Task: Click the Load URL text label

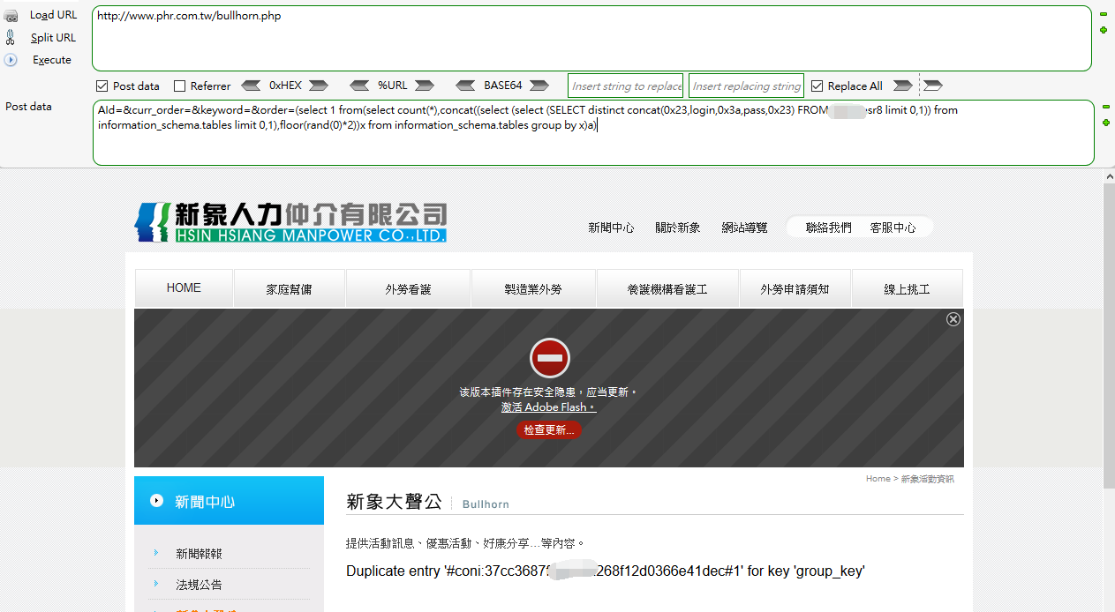Action: 53,15
